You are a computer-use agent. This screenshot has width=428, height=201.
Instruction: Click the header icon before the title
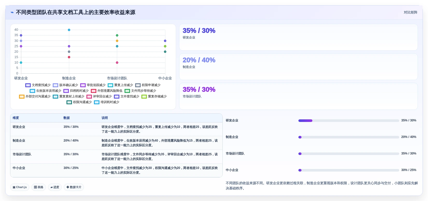pyautogui.click(x=12, y=12)
